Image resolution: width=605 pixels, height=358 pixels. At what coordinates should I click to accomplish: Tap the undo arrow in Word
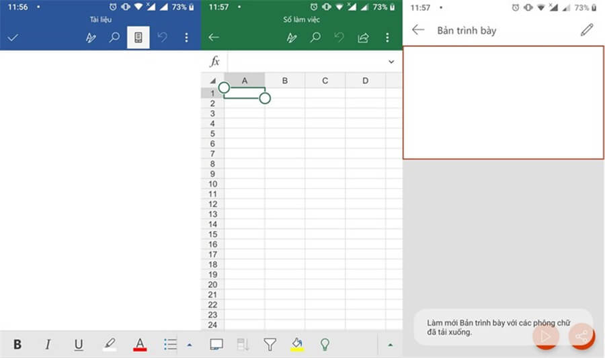(x=163, y=37)
